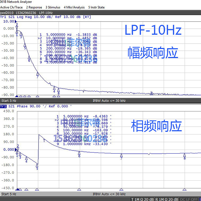Select active marker 2 on the Log Mag trace
Image resolution: width=201 pixels, height=201 pixels.
17,28
